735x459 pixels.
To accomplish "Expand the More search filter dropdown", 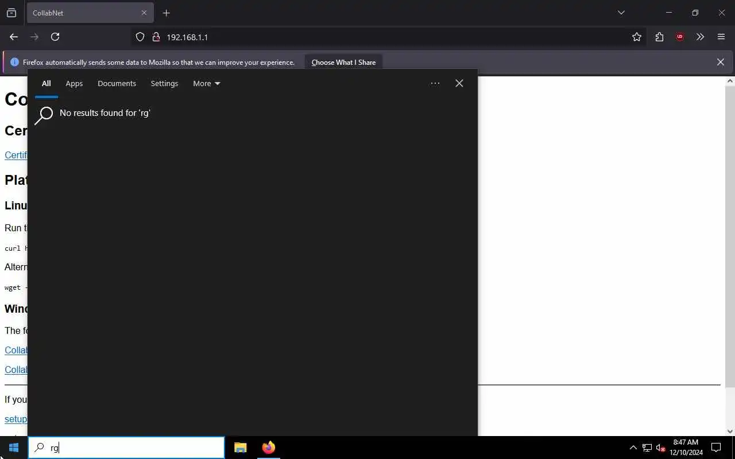I will tap(207, 83).
